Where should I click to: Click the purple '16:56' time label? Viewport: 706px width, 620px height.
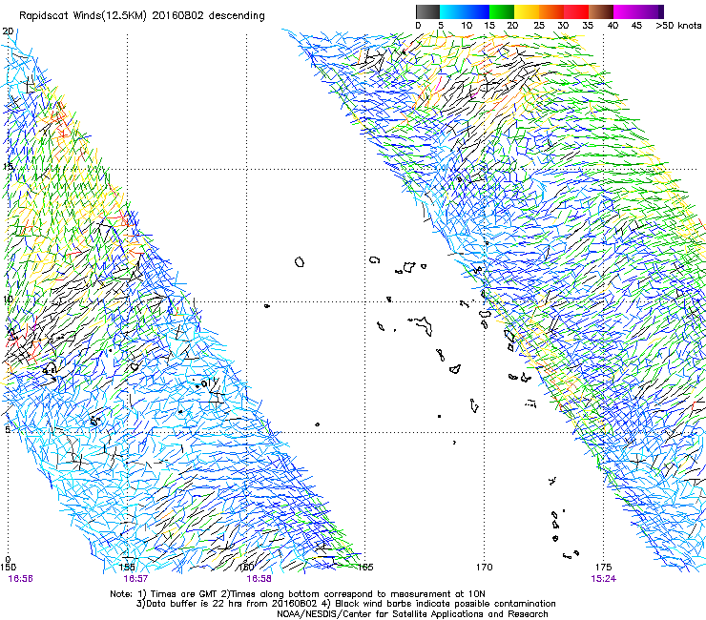tap(20, 579)
